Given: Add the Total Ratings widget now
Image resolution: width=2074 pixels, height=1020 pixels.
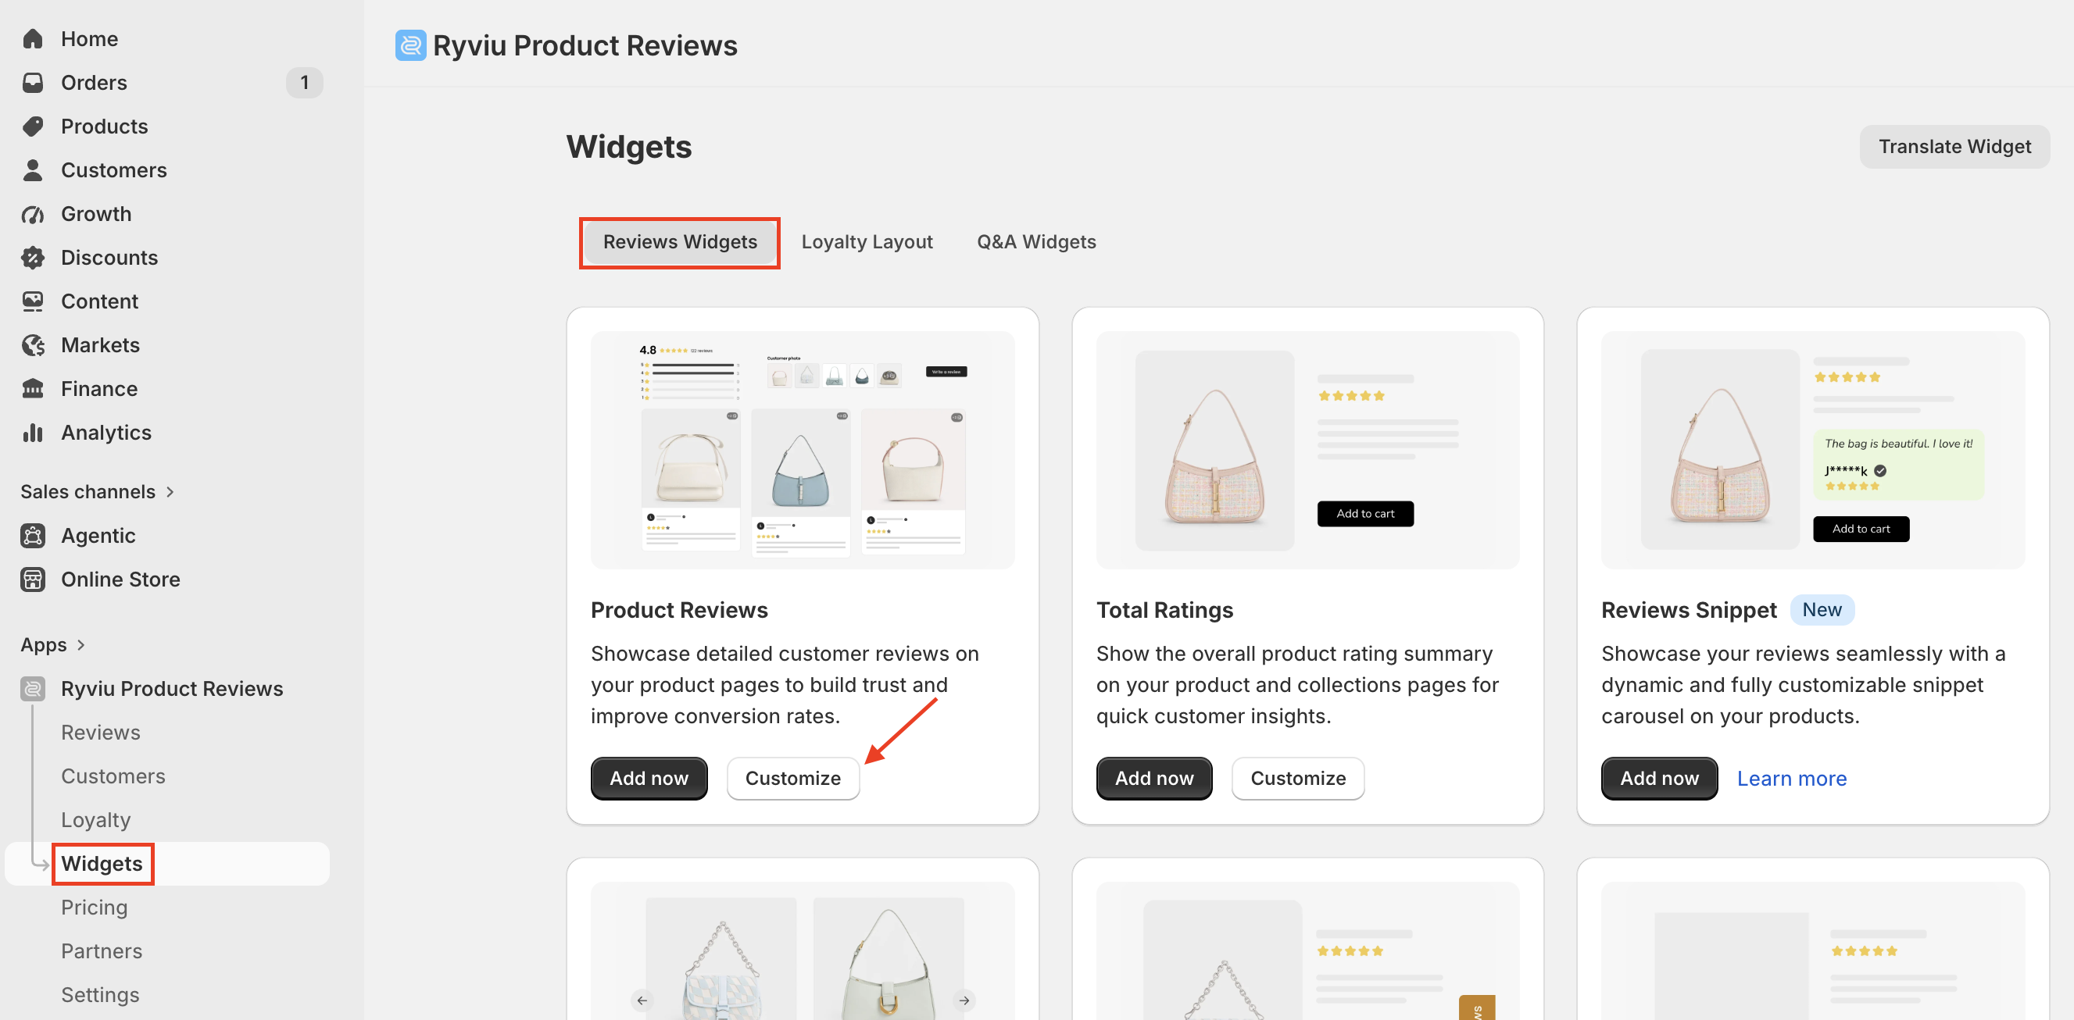Looking at the screenshot, I should click(1153, 778).
